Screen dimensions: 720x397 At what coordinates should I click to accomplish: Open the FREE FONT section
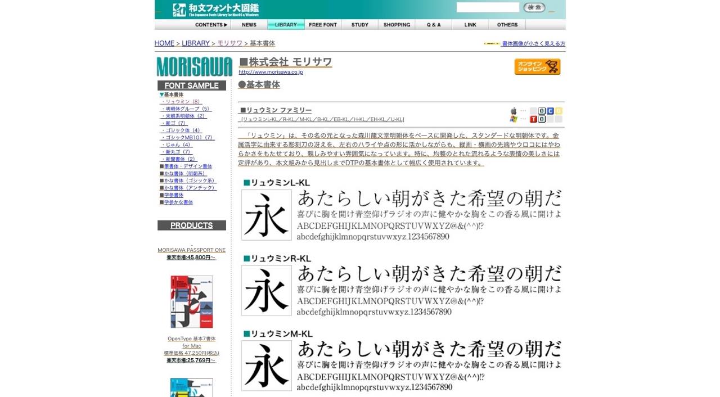pos(323,25)
